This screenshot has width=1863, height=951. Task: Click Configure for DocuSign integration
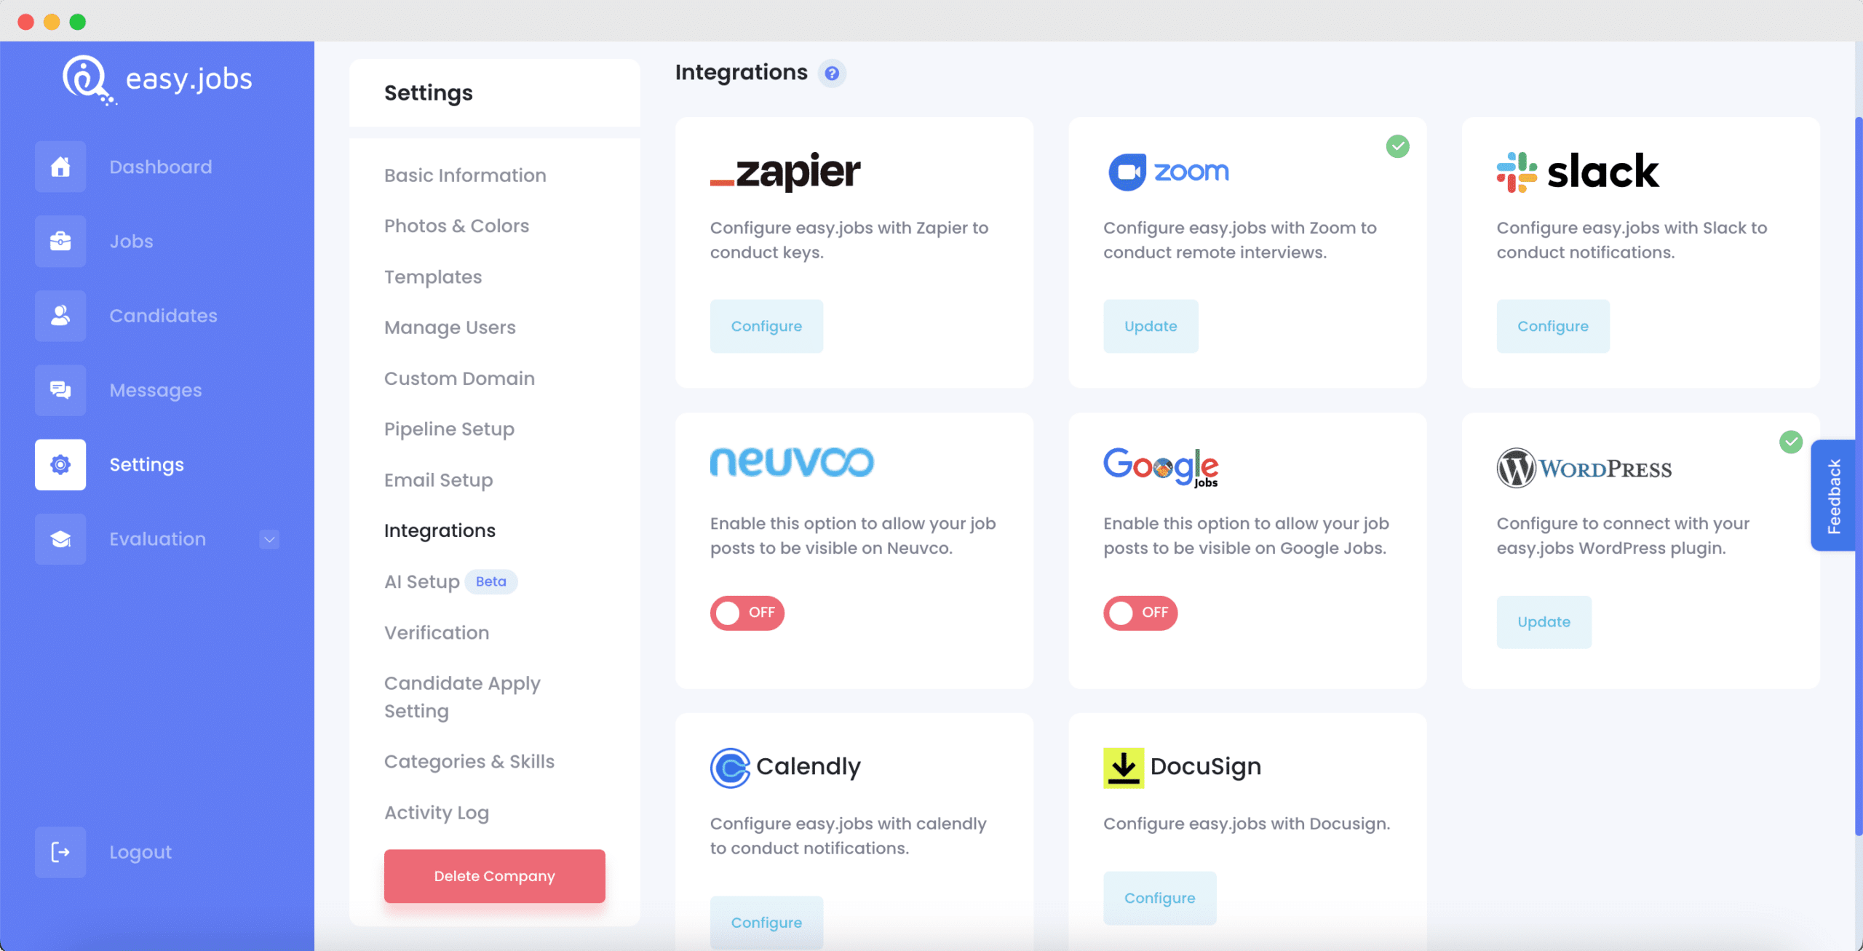(1159, 898)
